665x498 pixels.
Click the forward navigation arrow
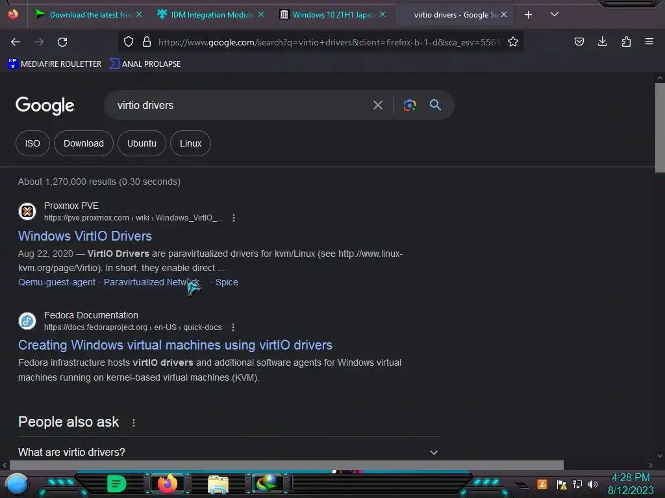[39, 42]
